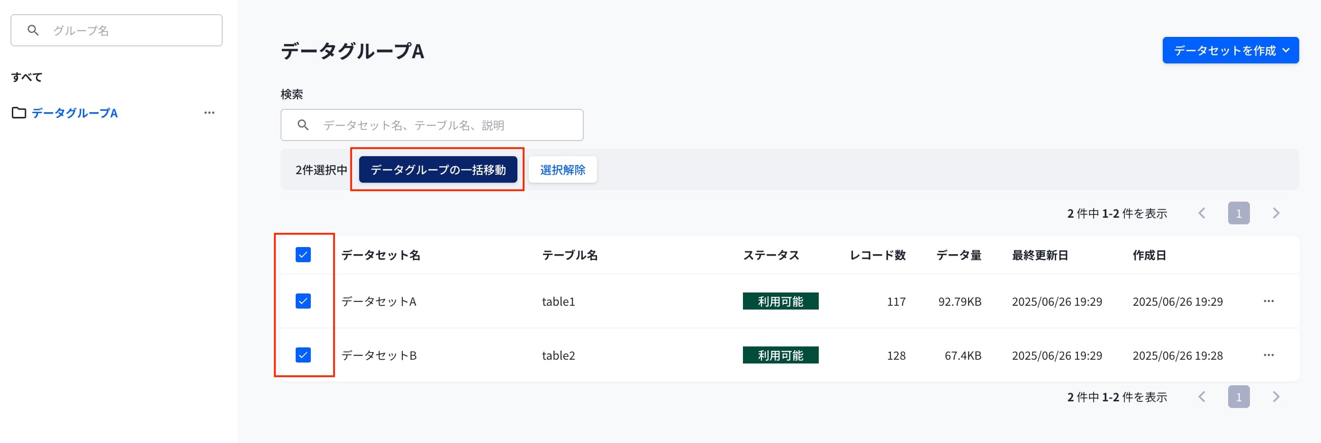Uncheck the データセットA row checkbox
1321x443 pixels.
point(303,301)
